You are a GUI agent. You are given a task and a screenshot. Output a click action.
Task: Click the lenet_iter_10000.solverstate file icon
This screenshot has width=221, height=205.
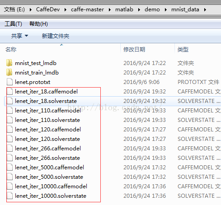coord(9,196)
